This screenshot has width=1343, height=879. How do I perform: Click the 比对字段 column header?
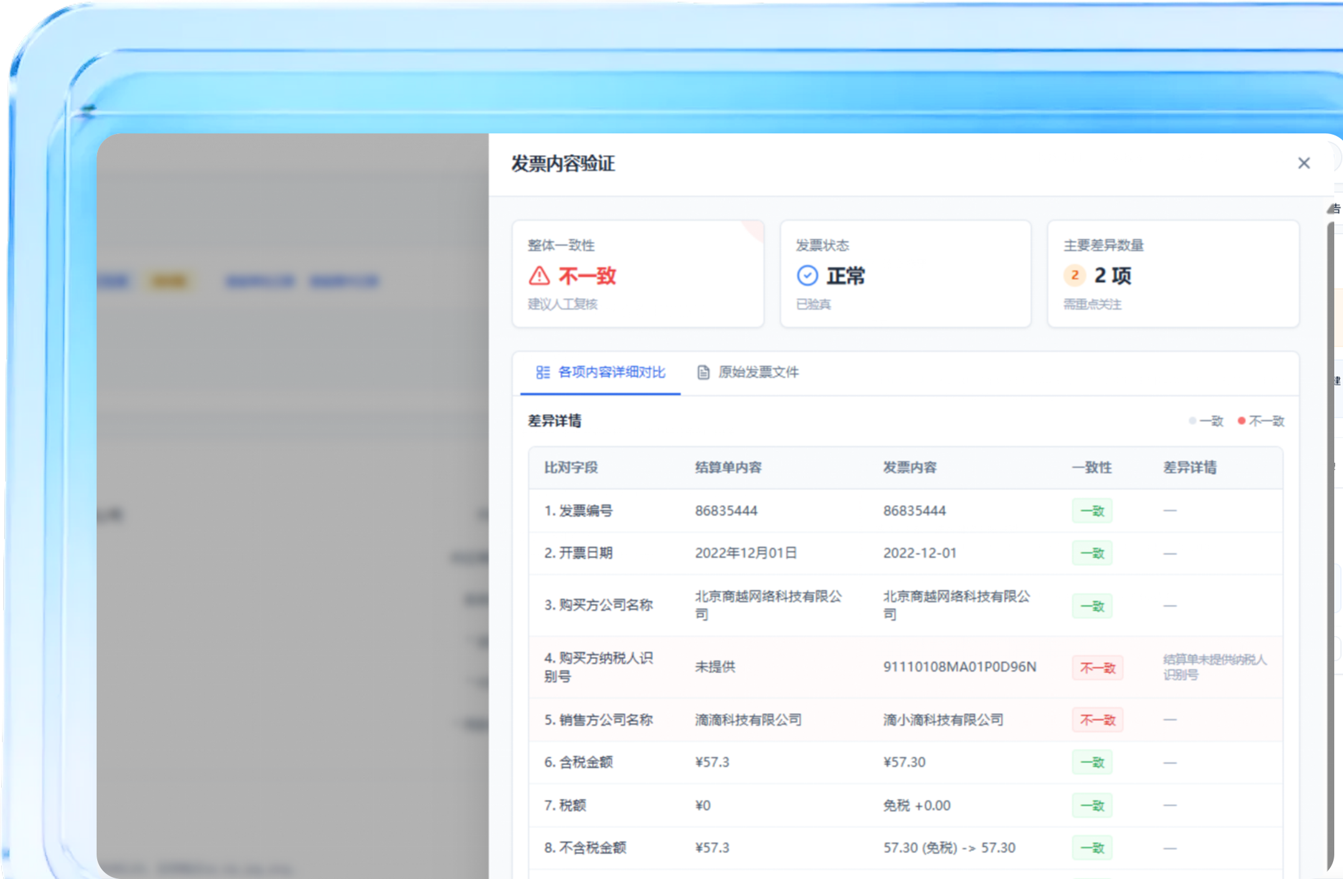pos(571,468)
